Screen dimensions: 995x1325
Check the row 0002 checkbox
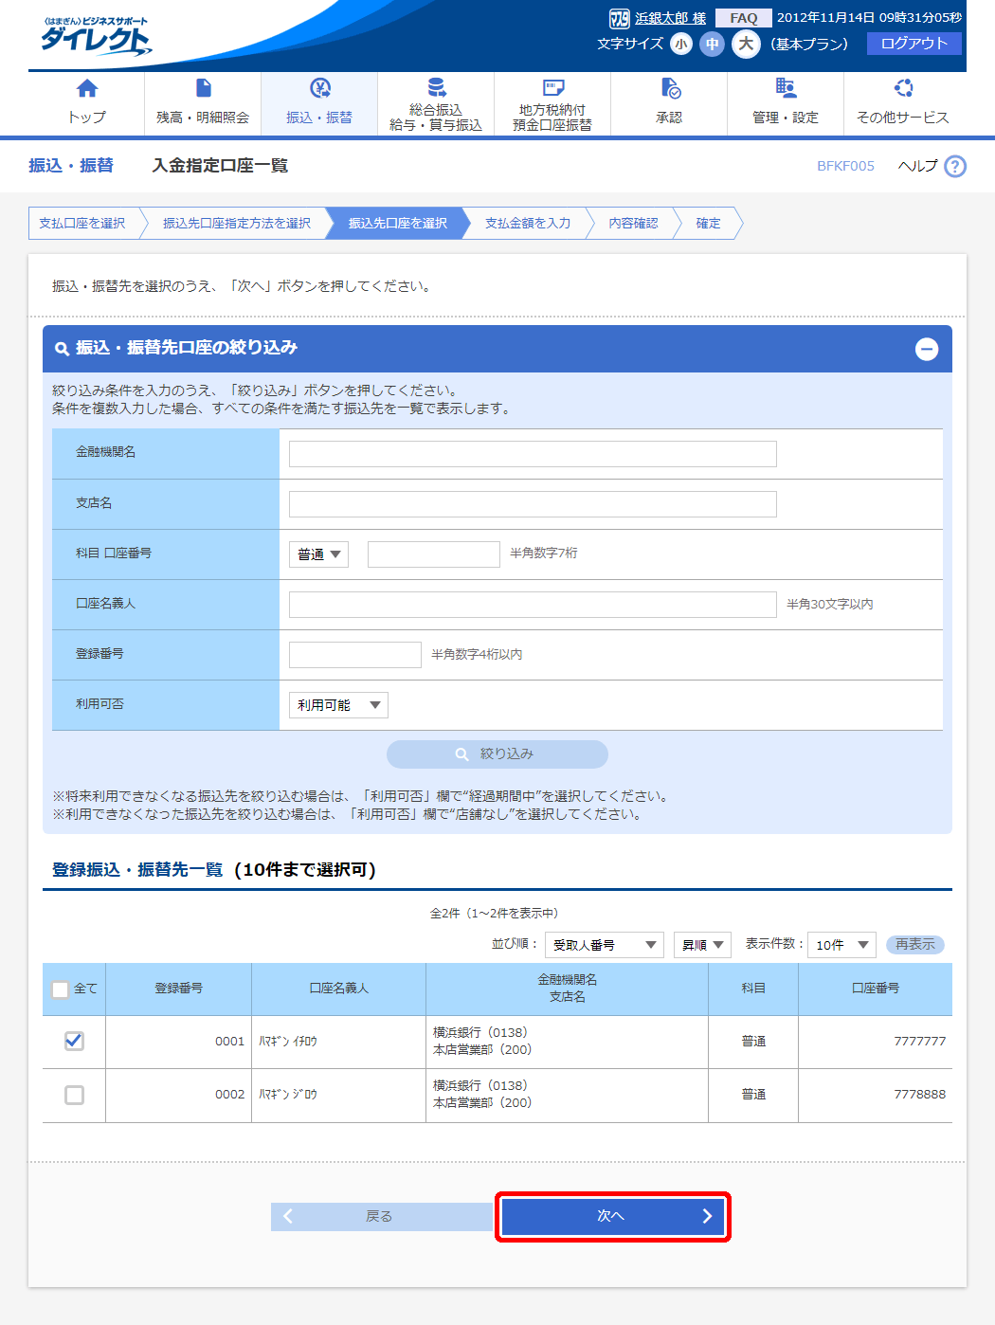[x=74, y=1095]
